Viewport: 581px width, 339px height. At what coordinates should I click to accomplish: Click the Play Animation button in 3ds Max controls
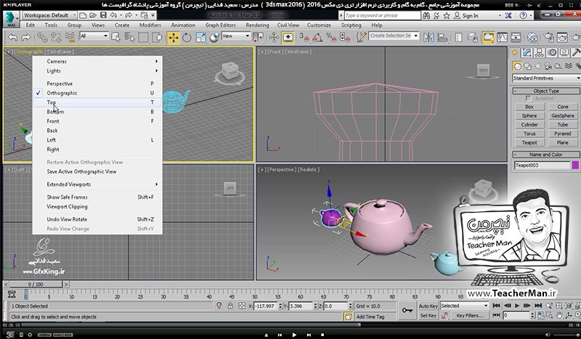coord(517,306)
